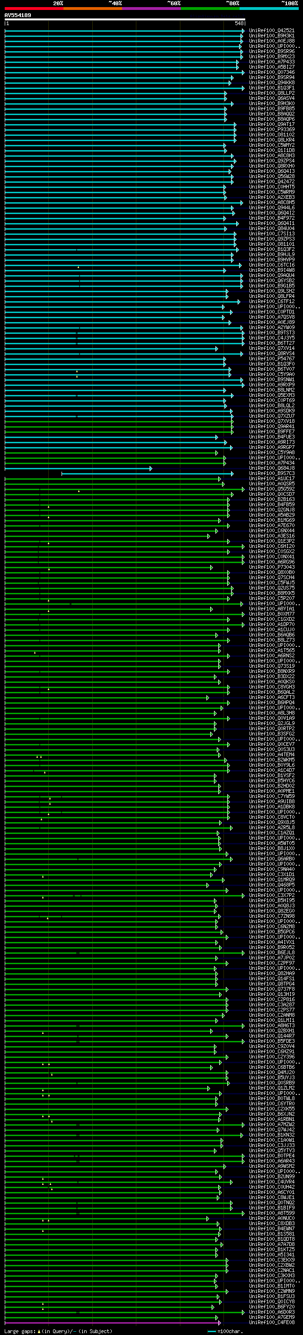Click label UniRef100_P73043
The height and width of the screenshot is (1335, 303).
point(271,567)
